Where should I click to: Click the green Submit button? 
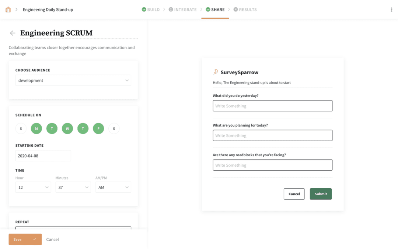[x=321, y=194]
